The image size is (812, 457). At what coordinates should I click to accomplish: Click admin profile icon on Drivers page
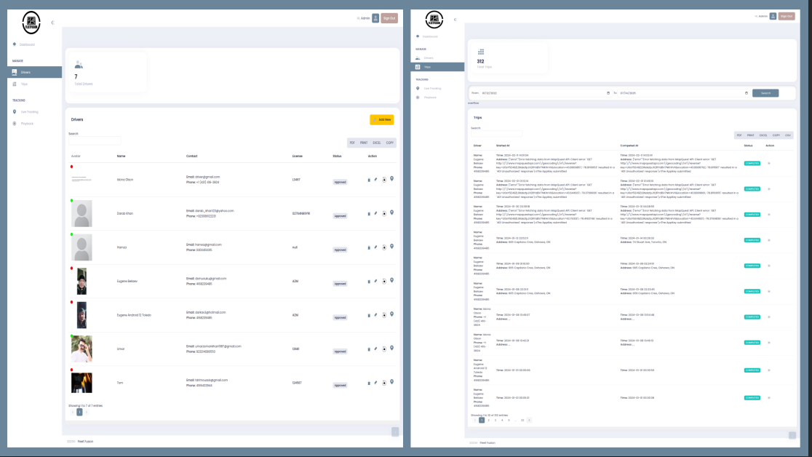click(375, 18)
